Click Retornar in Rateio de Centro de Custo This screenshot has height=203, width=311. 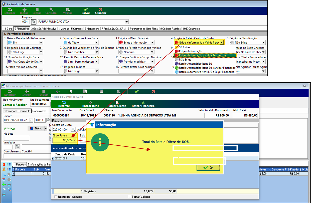[64, 104]
